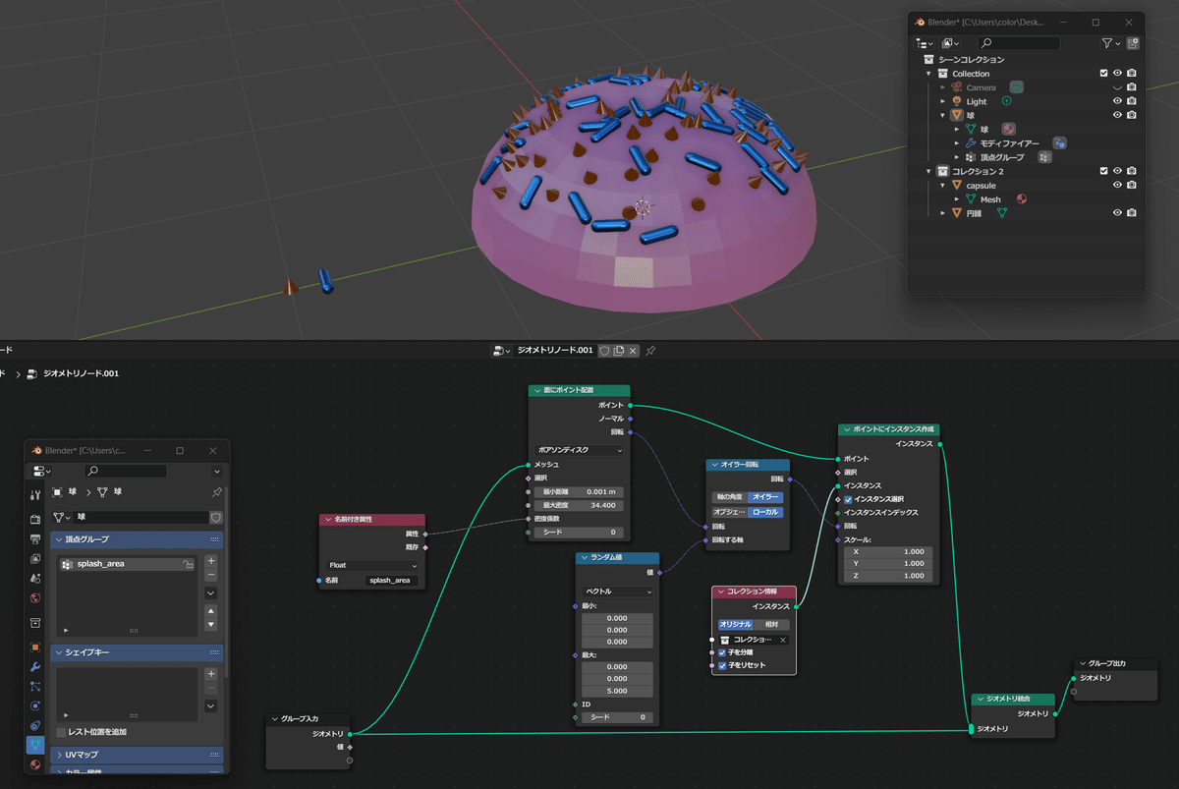
Task: Collapse the シェイプキー panel
Action: [137, 652]
